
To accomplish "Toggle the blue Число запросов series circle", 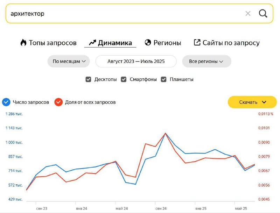I will (x=6, y=102).
